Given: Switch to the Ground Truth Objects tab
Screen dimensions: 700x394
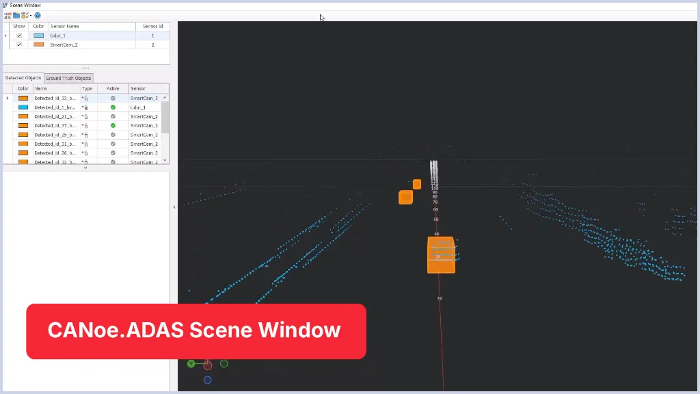Looking at the screenshot, I should 68,78.
